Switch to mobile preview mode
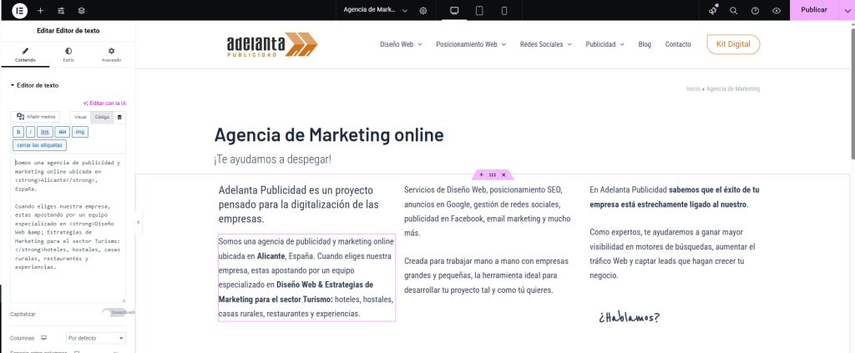Image resolution: width=855 pixels, height=353 pixels. tap(503, 10)
